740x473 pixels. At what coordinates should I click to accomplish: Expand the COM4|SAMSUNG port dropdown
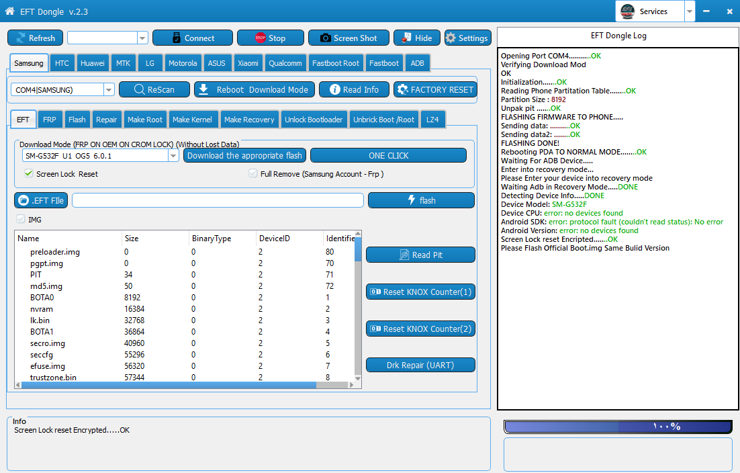pyautogui.click(x=109, y=89)
